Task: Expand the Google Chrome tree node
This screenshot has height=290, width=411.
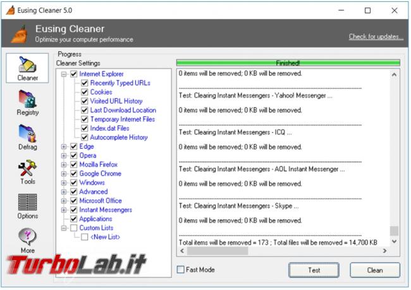Action: tap(64, 174)
